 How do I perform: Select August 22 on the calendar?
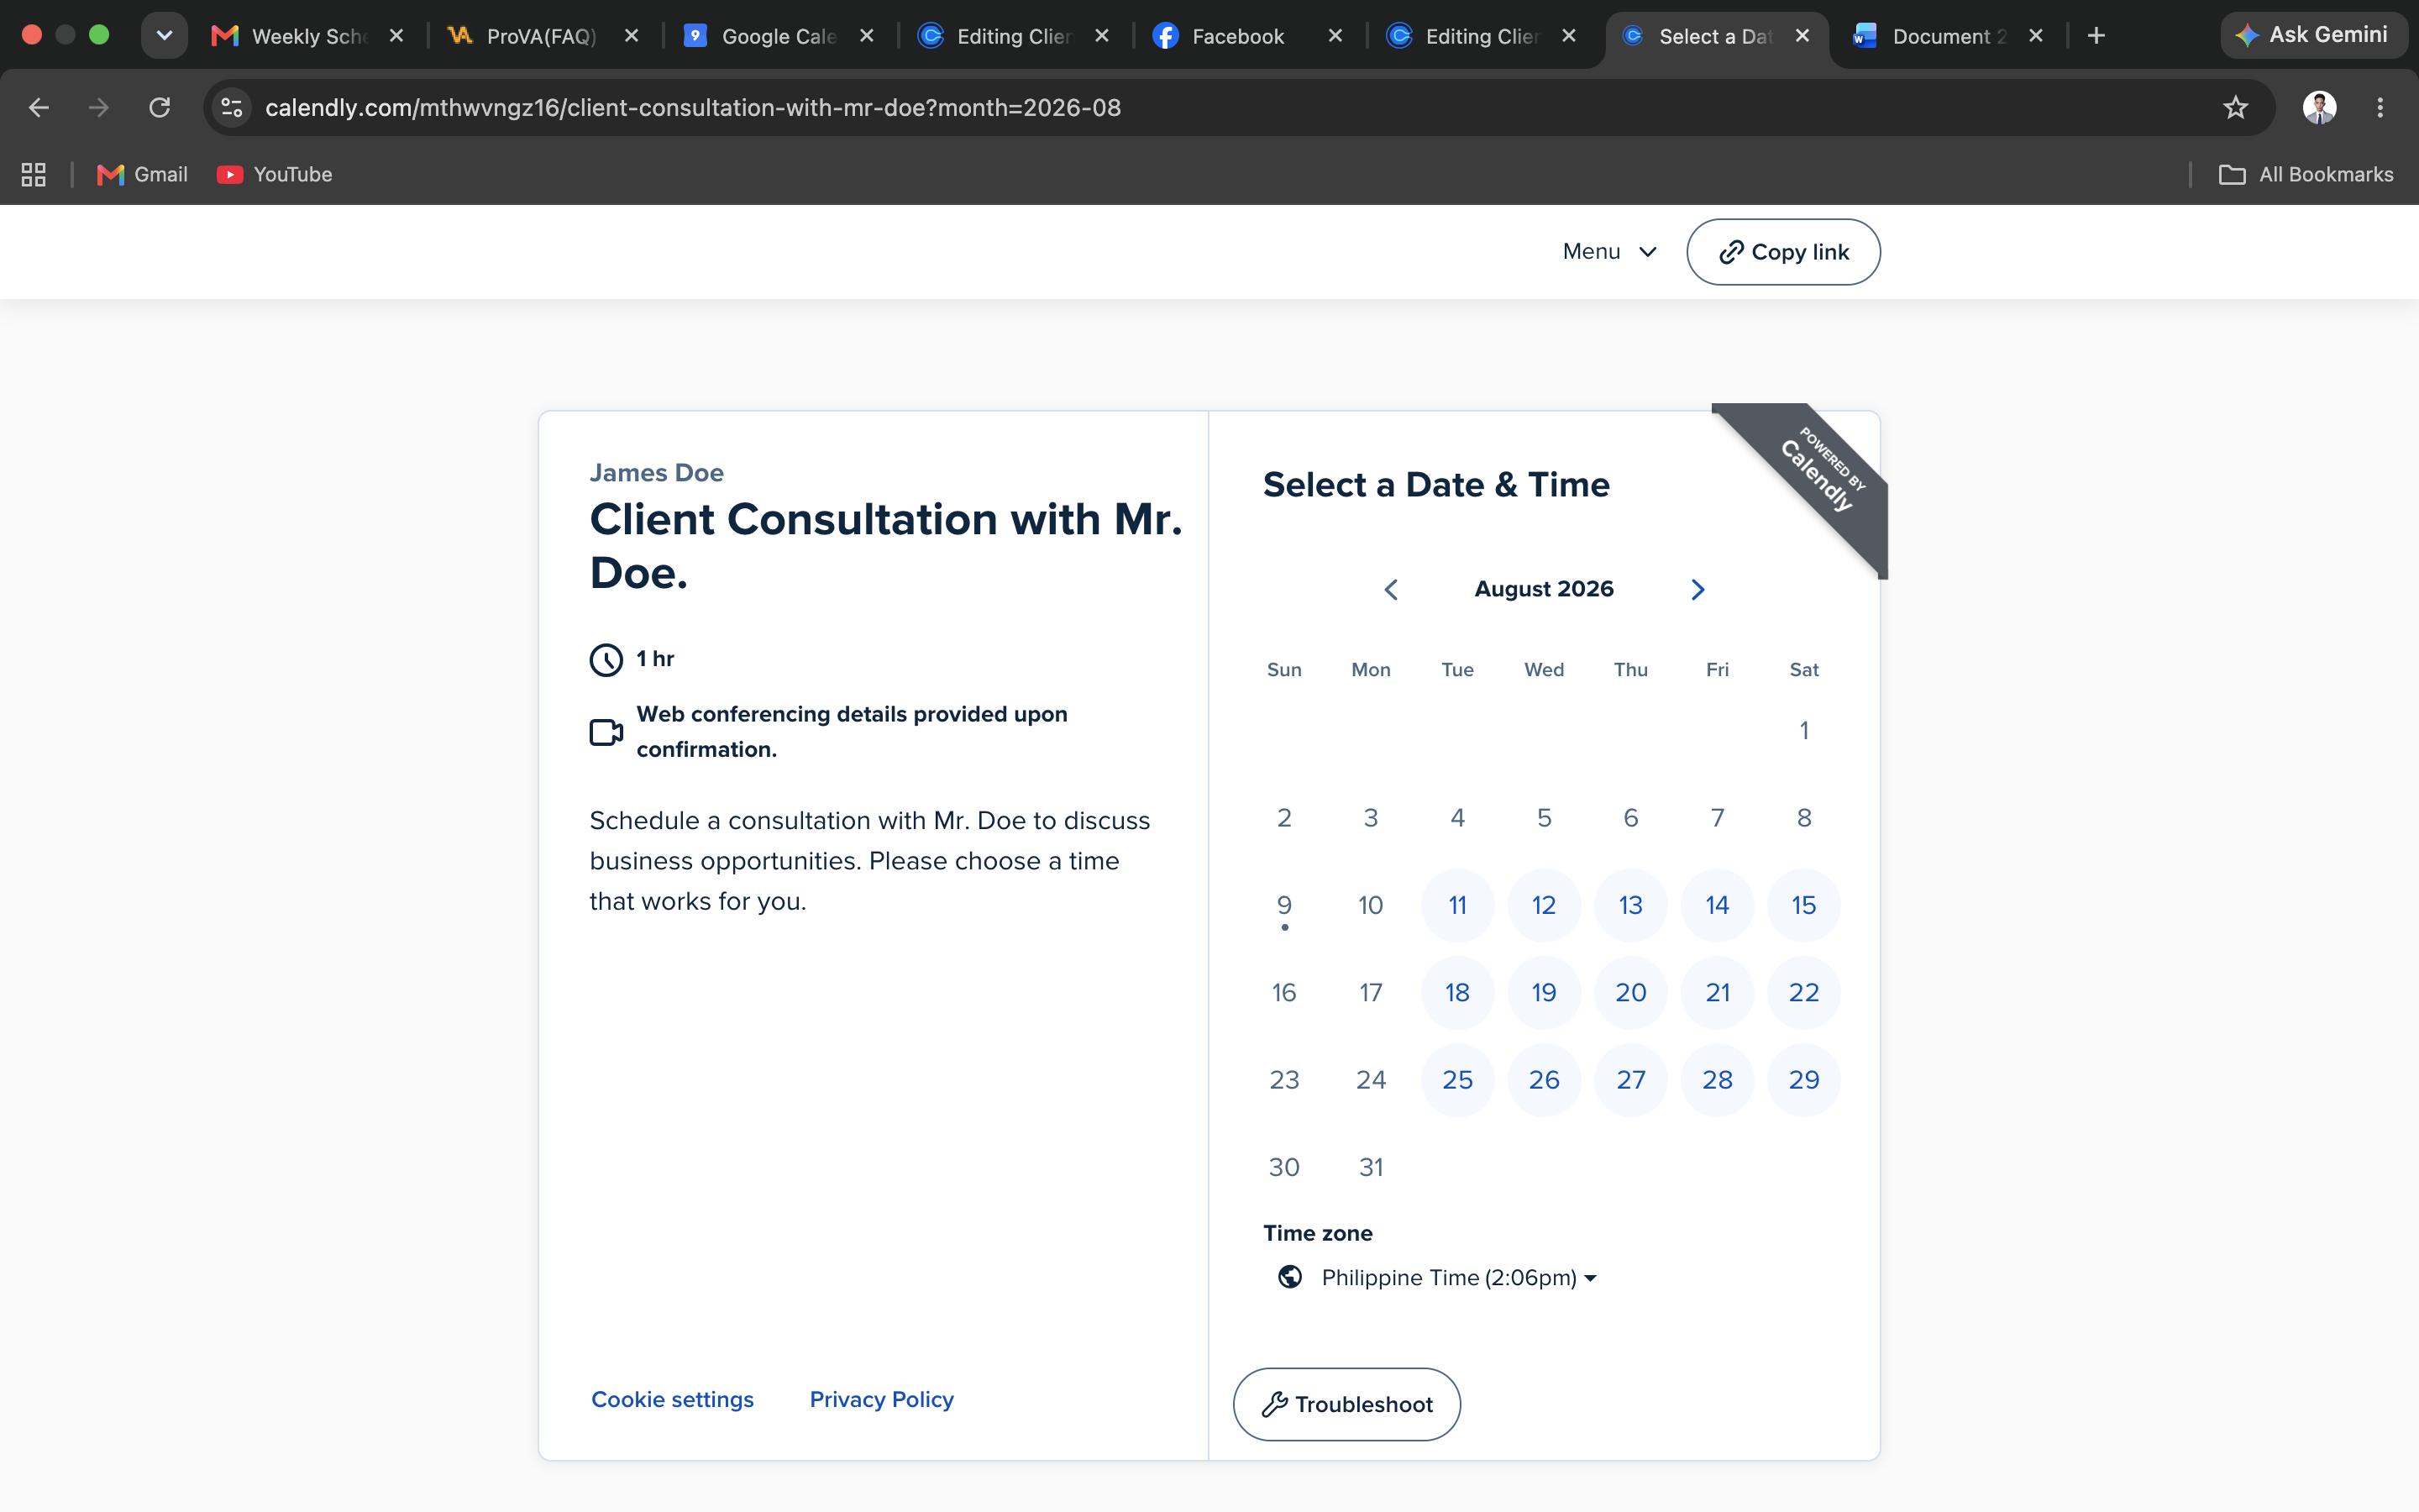(x=1804, y=992)
